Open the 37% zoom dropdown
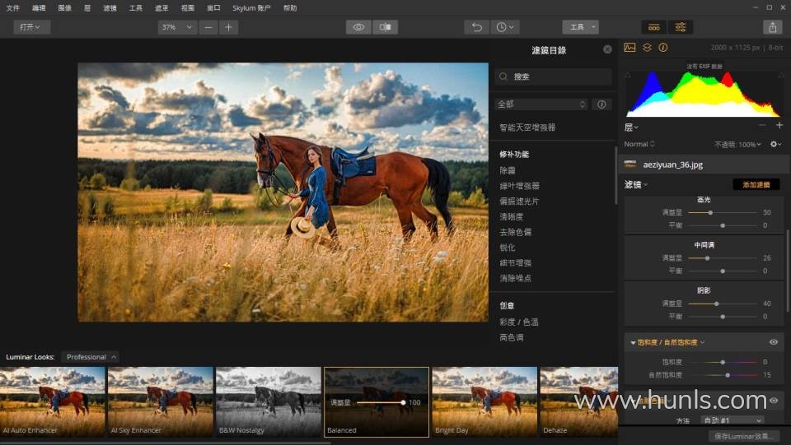The image size is (791, 445). tap(177, 27)
